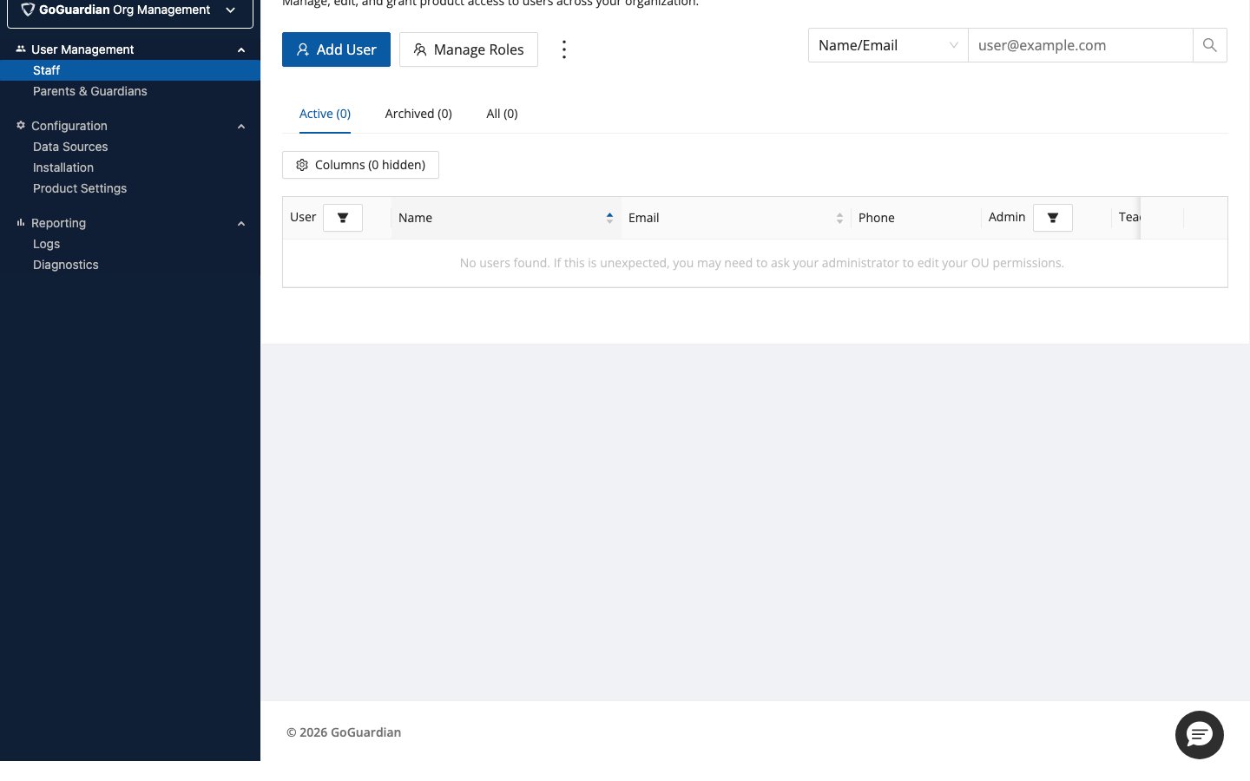The height and width of the screenshot is (781, 1250).
Task: Click the Admin column filter icon
Action: coord(1052,218)
